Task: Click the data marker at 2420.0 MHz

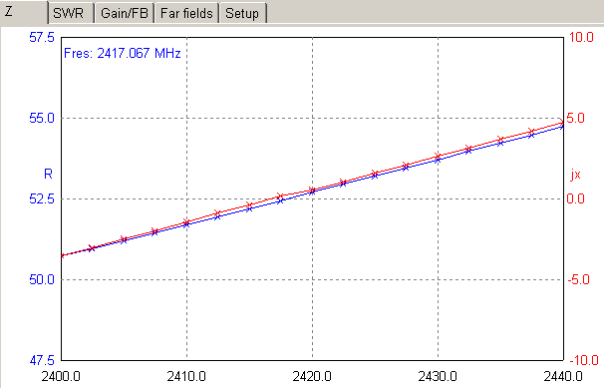Action: pos(312,191)
